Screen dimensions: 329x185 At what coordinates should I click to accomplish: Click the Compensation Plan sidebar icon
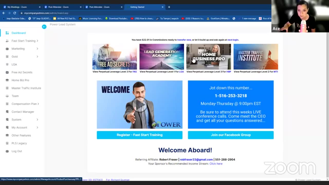coord(7,104)
